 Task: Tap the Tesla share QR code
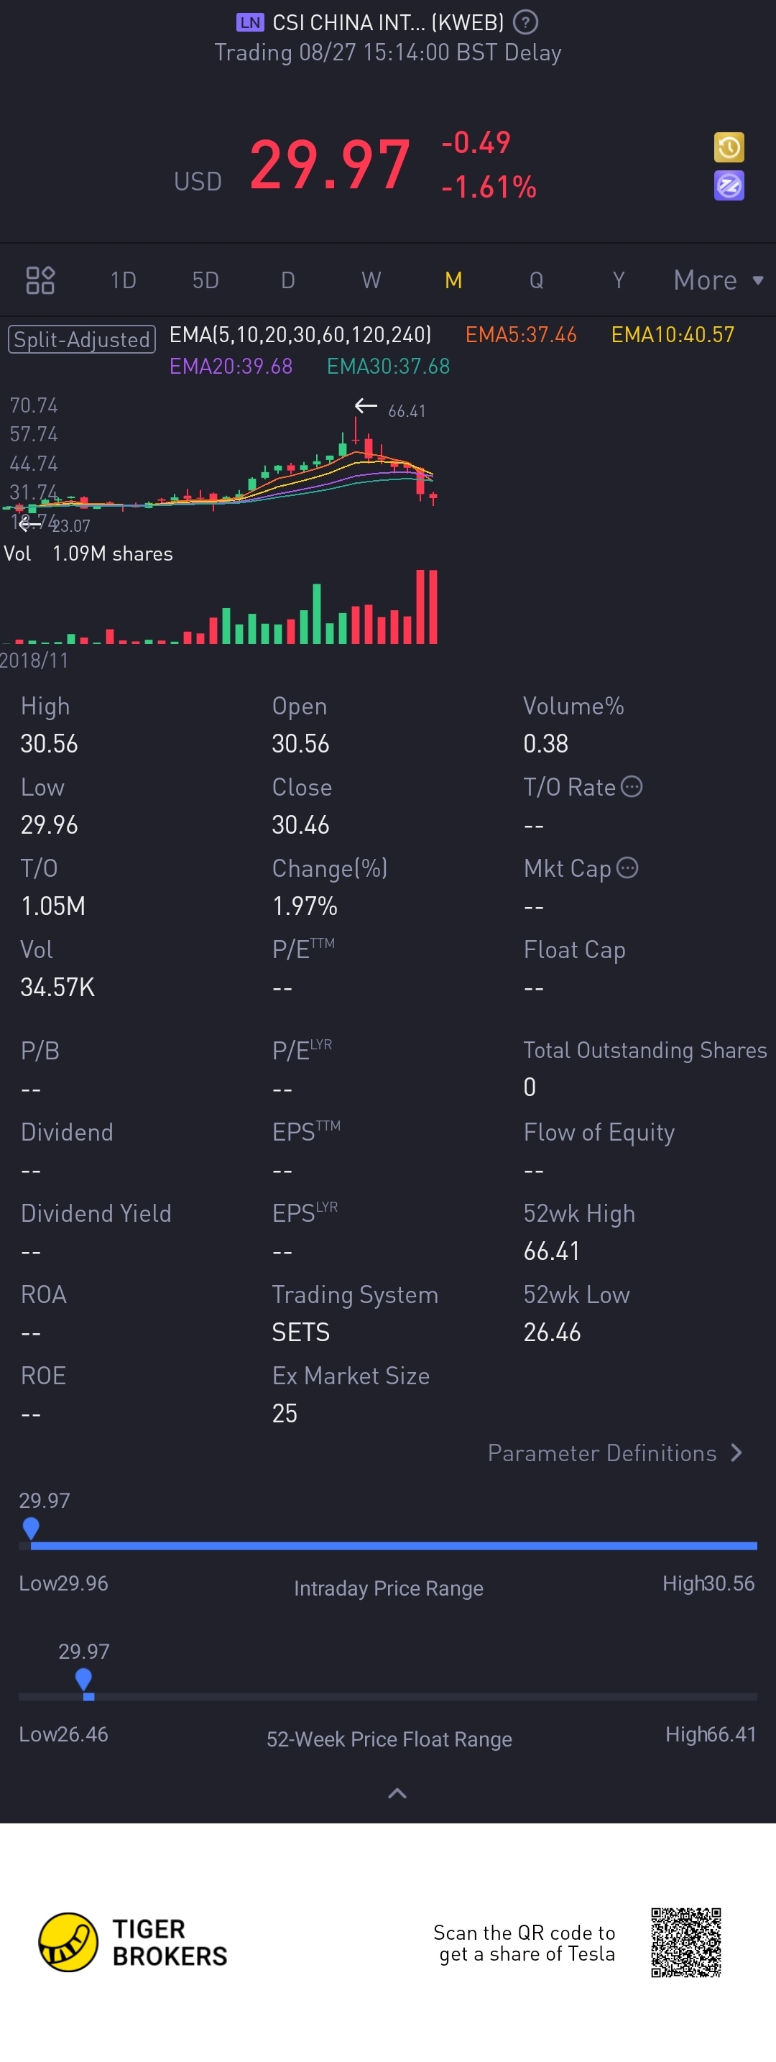pos(685,1942)
